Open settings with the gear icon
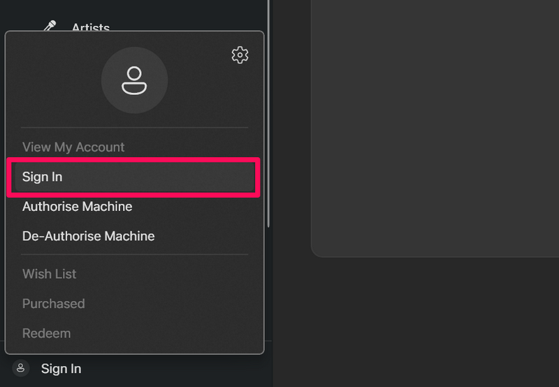The height and width of the screenshot is (387, 559). coord(240,55)
